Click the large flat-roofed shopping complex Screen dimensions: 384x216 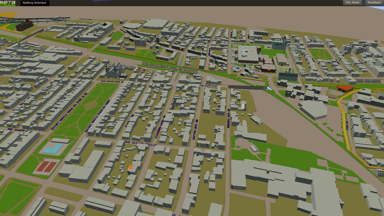point(248,54)
